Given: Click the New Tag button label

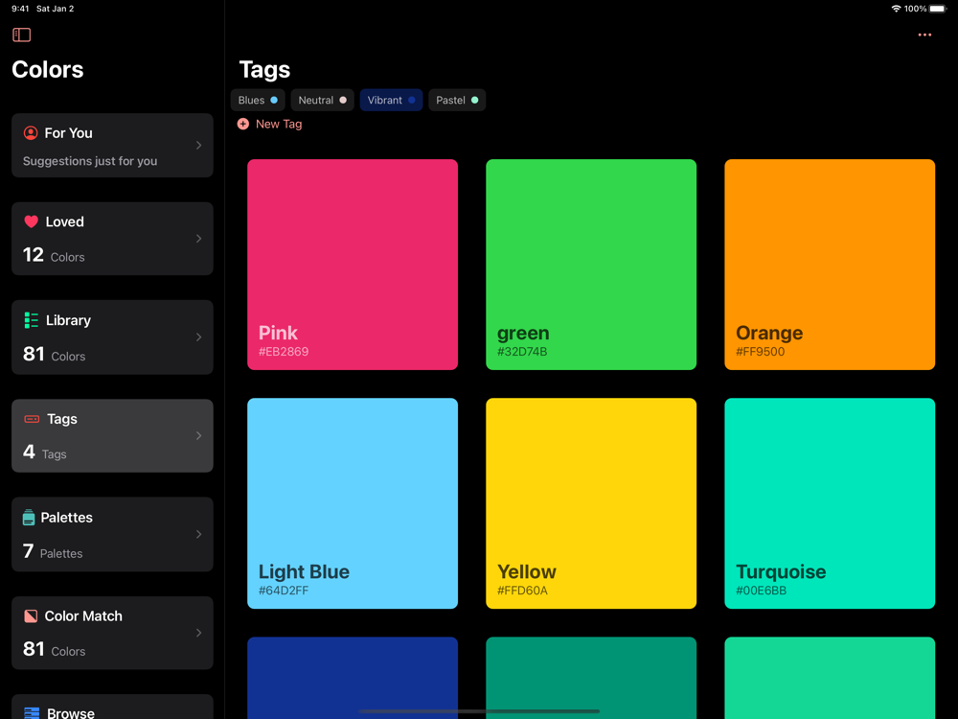Looking at the screenshot, I should click(279, 124).
